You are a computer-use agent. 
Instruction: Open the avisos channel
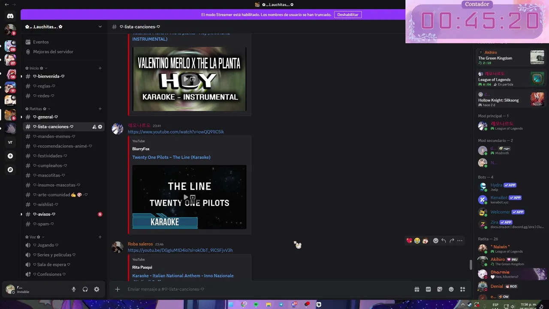coord(63,214)
